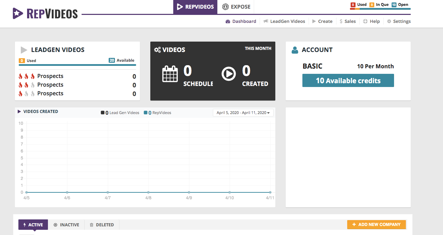Click the RepVideos logo icon

tap(18, 14)
